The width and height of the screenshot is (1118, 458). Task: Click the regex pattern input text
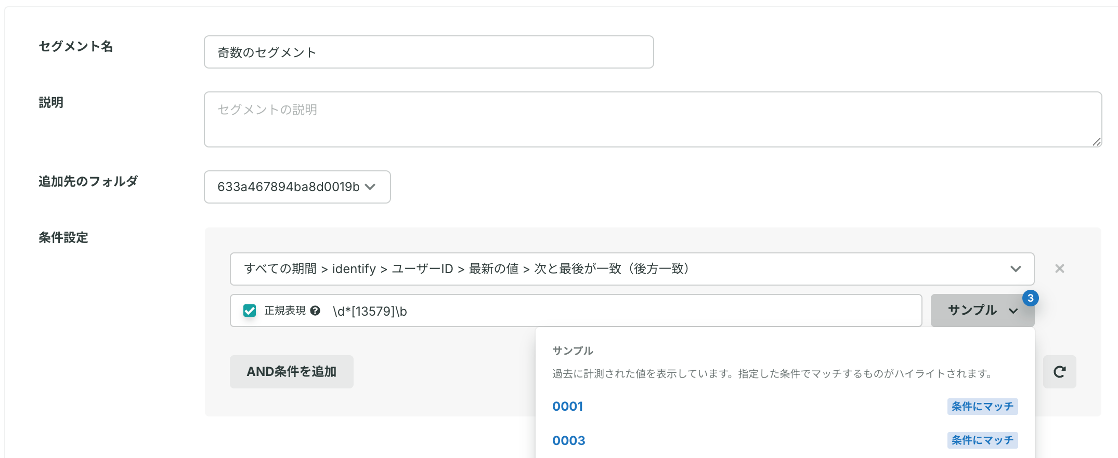pos(370,311)
